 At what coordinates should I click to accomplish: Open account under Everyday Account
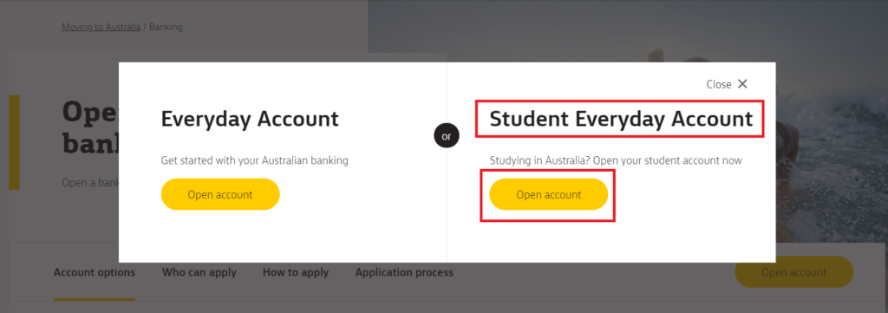(x=220, y=194)
